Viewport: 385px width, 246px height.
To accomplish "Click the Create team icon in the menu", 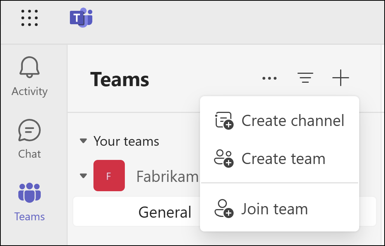I will 224,158.
